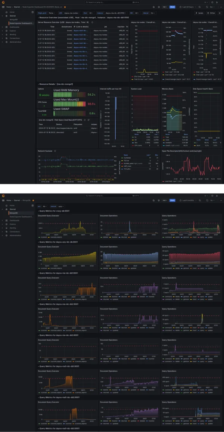Screen dimensions: 224x432
Task: Open JOB dayou-nia-nodes dropdown
Action: click(72, 13)
